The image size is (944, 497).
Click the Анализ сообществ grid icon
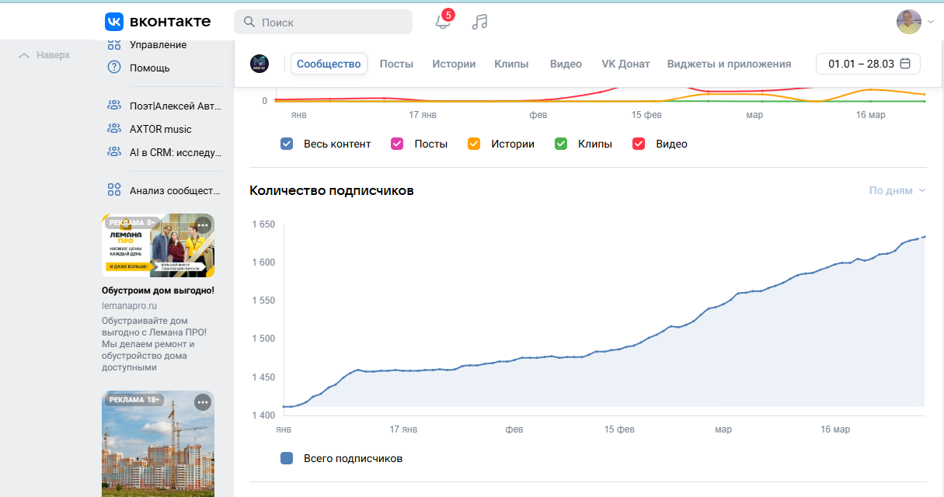pos(114,190)
